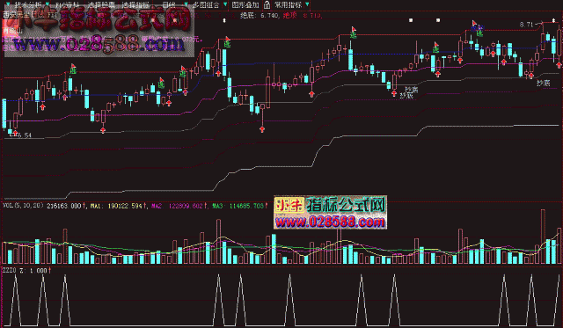Select the 选择指标 toolbar item

coord(135,4)
